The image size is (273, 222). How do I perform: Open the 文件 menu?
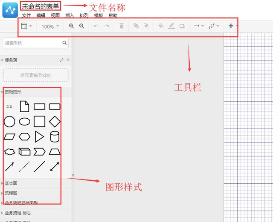(x=26, y=15)
